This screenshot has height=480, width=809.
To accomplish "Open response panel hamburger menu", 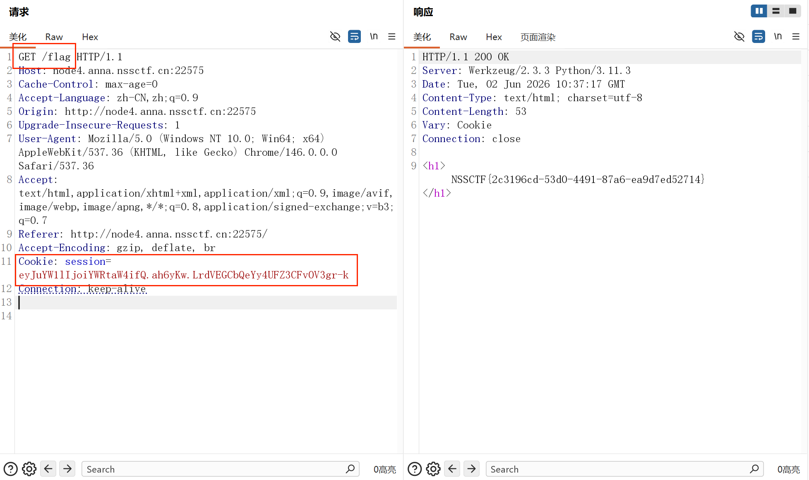I will [x=796, y=37].
